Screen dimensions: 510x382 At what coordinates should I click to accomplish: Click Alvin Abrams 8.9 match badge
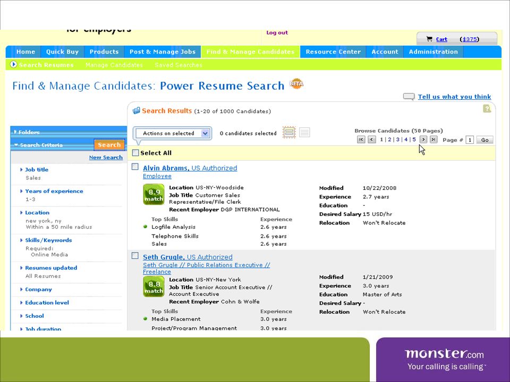coord(154,194)
